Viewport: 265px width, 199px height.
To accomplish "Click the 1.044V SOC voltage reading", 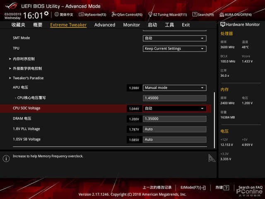I will click(x=134, y=109).
